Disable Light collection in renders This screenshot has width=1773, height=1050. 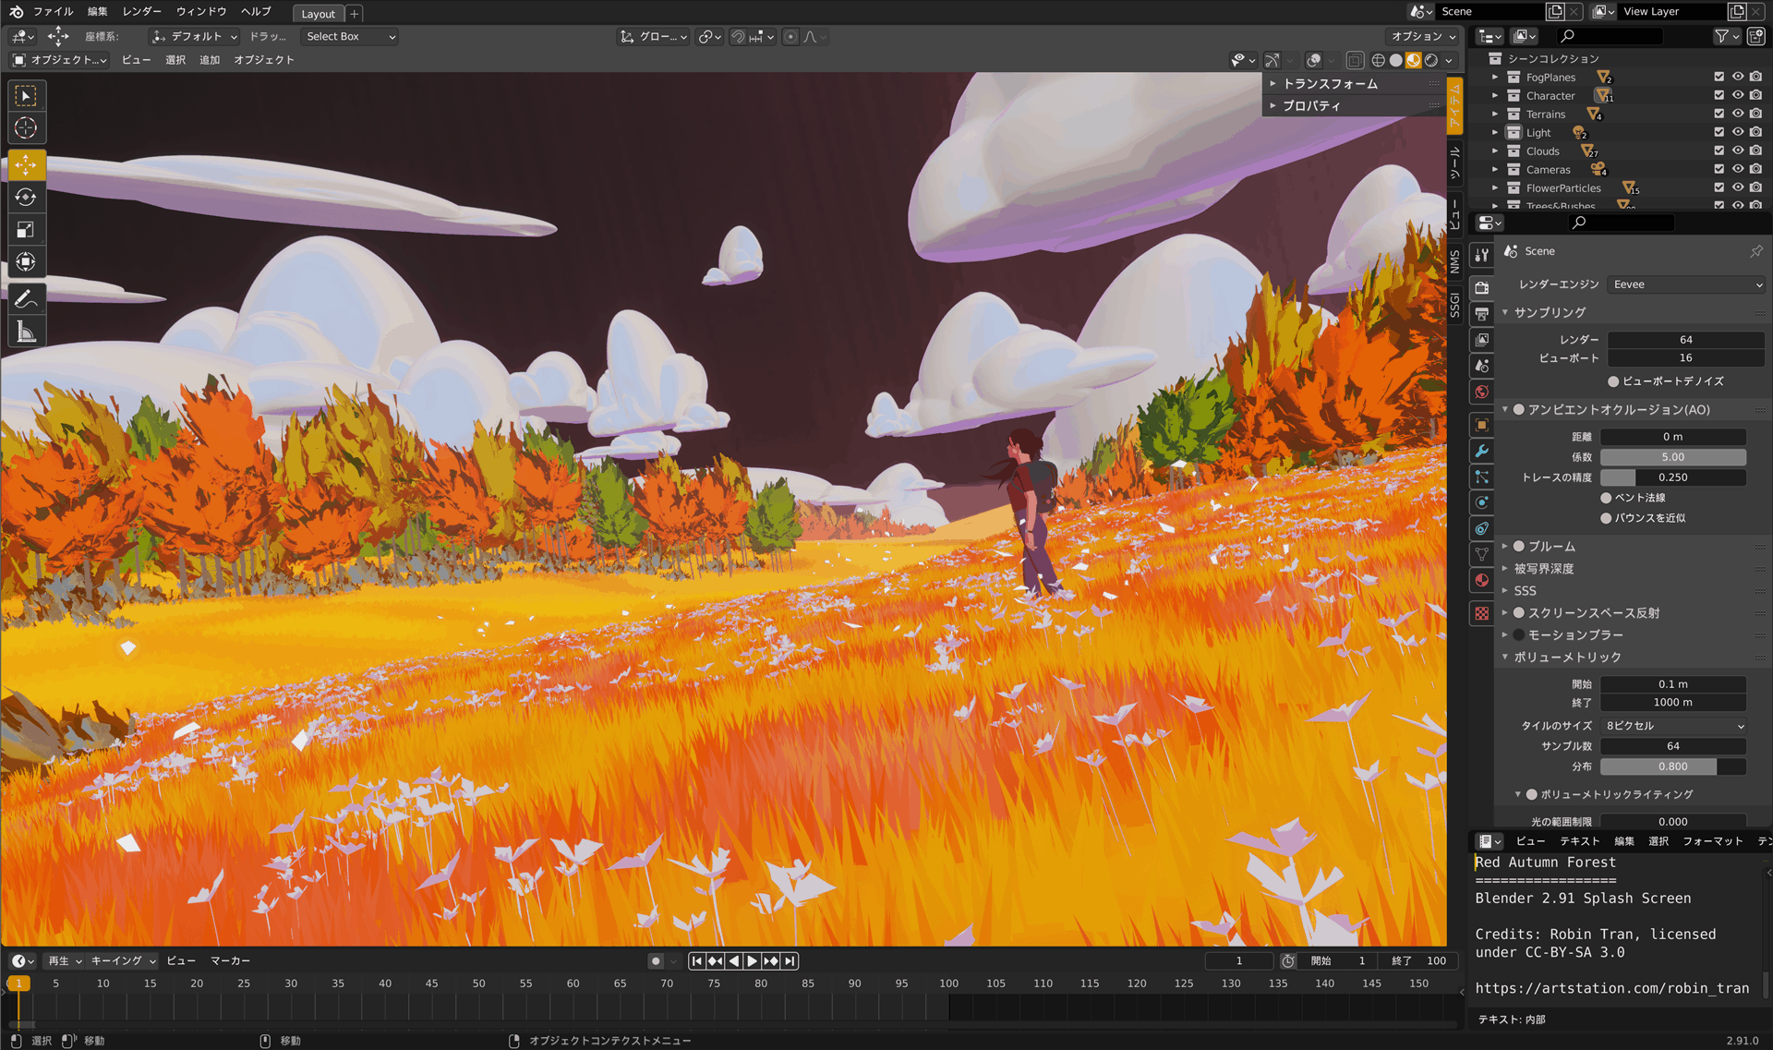point(1755,133)
